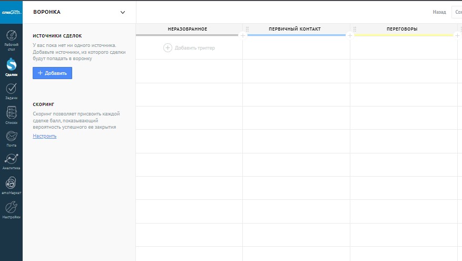Click the blue Добавить source button
462x261 pixels.
52,73
